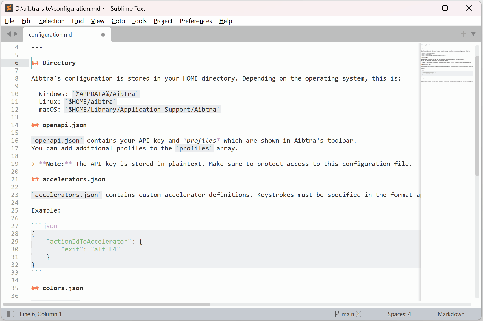Open the Spaces: 4 indentation menu
The height and width of the screenshot is (321, 483).
click(x=399, y=314)
